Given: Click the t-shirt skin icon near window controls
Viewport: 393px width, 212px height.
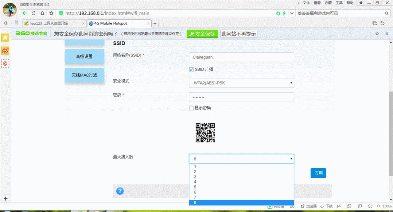Looking at the screenshot, I should click(361, 3).
